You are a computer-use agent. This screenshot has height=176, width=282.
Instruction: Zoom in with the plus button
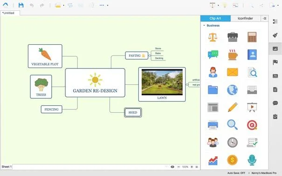click(192, 167)
